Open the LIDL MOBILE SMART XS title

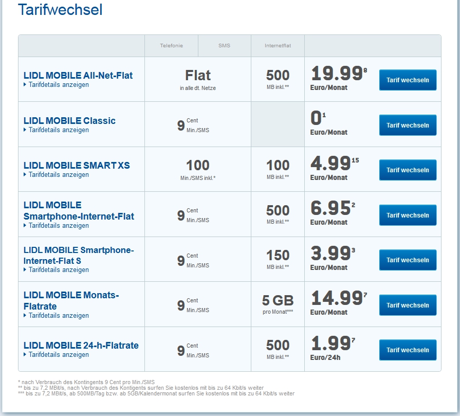coord(77,165)
